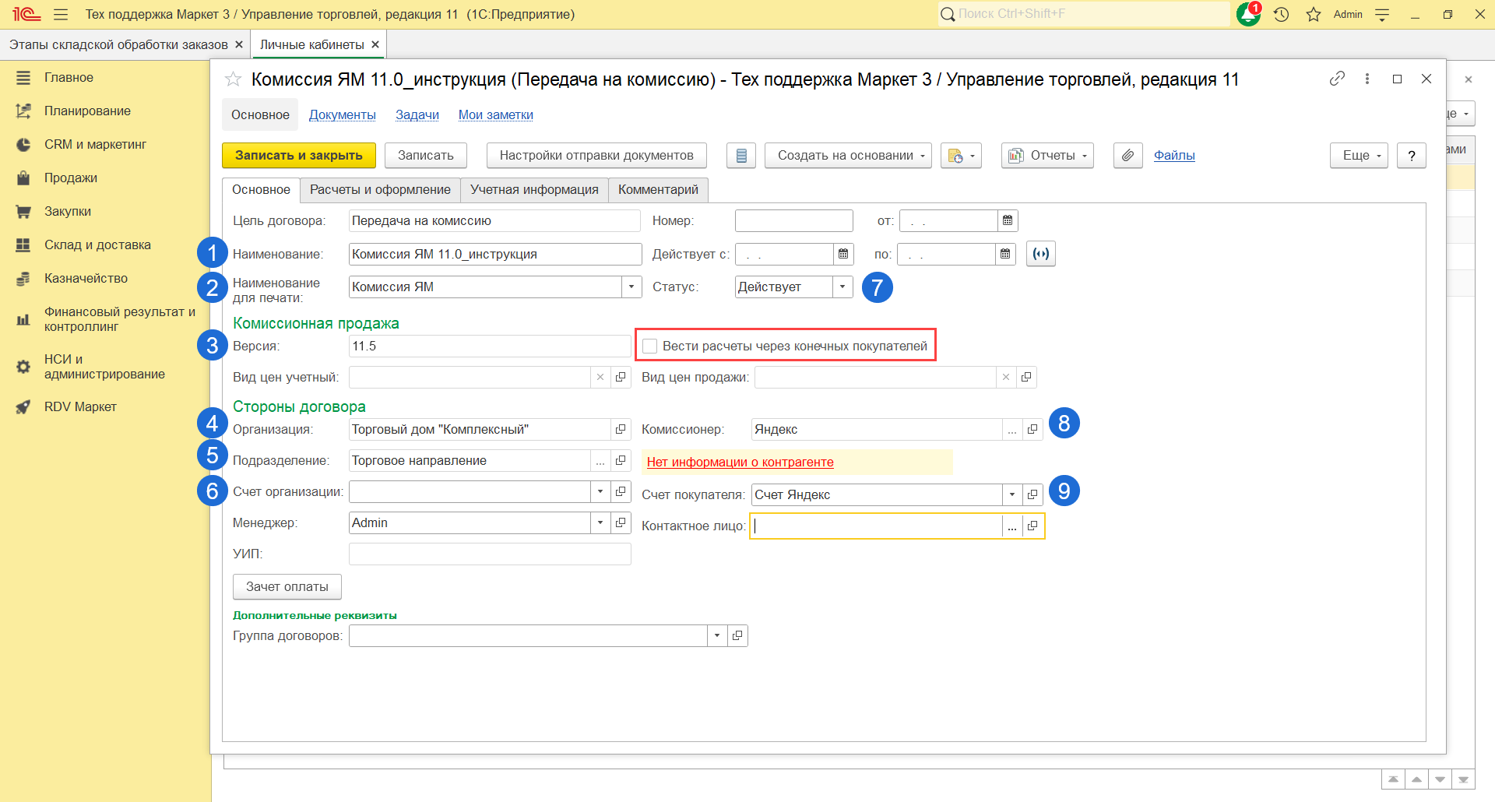Open history clock icon in title bar
This screenshot has height=802, width=1495.
click(1282, 14)
